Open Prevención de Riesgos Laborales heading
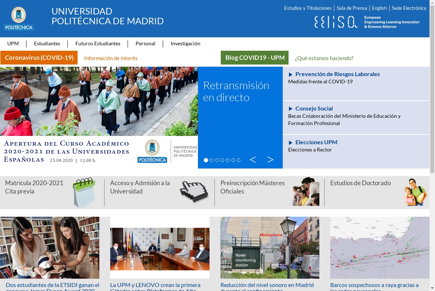Viewport: 435px width, 291px height. (337, 74)
